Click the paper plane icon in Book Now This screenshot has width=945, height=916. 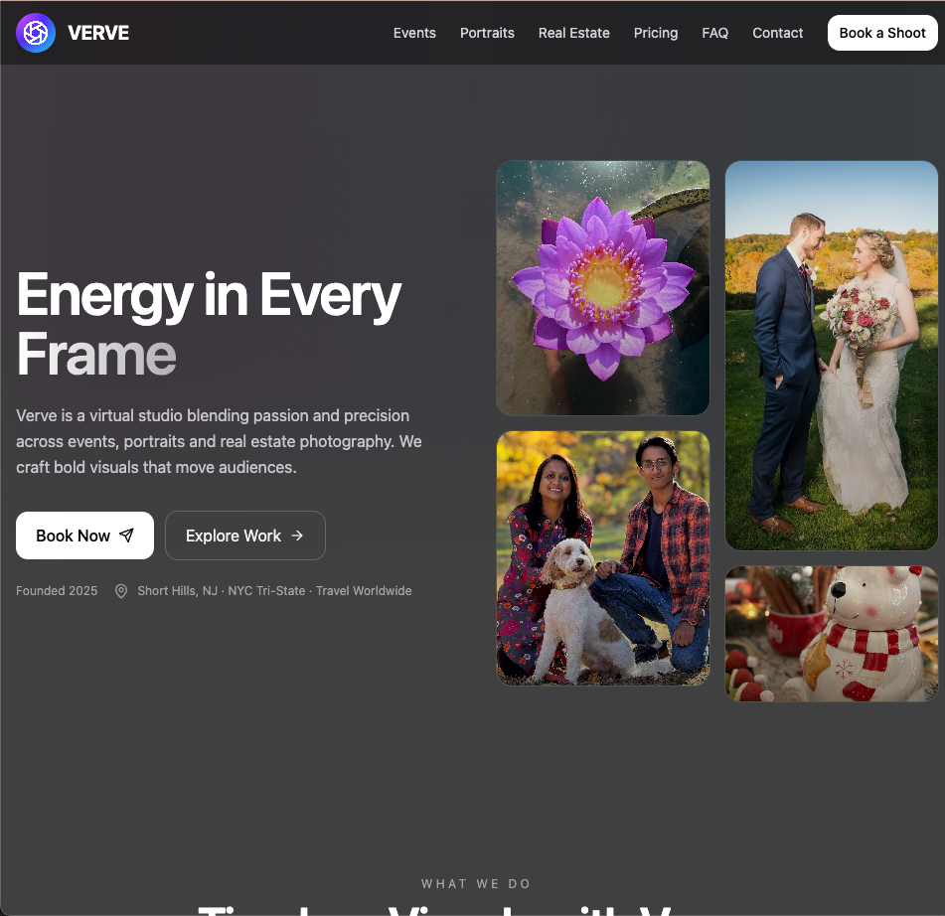(126, 535)
